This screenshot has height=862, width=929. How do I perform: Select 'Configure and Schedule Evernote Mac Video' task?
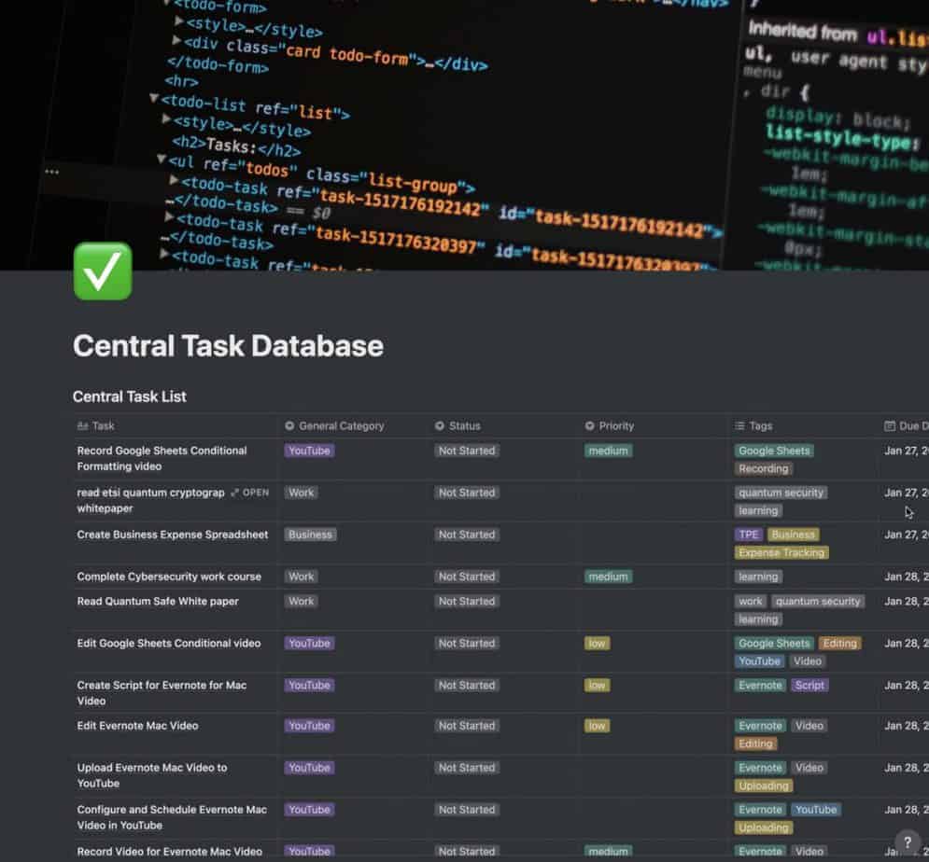coord(172,817)
